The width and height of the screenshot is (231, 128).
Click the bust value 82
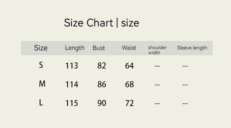click(x=102, y=66)
